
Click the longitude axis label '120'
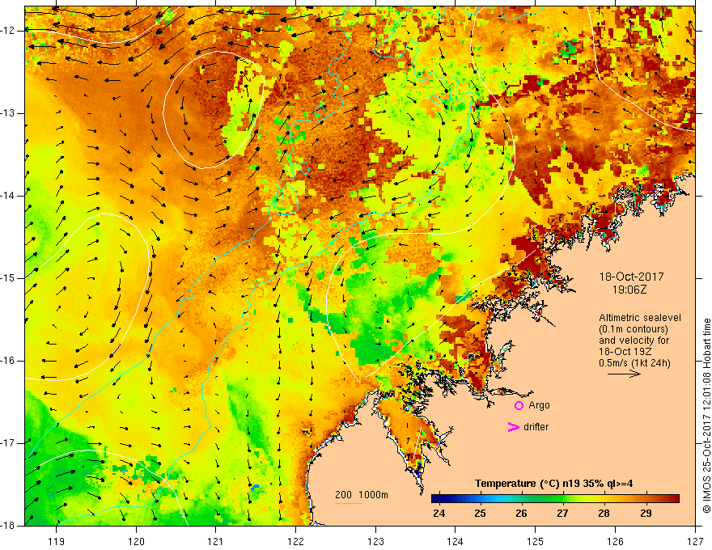coord(136,541)
